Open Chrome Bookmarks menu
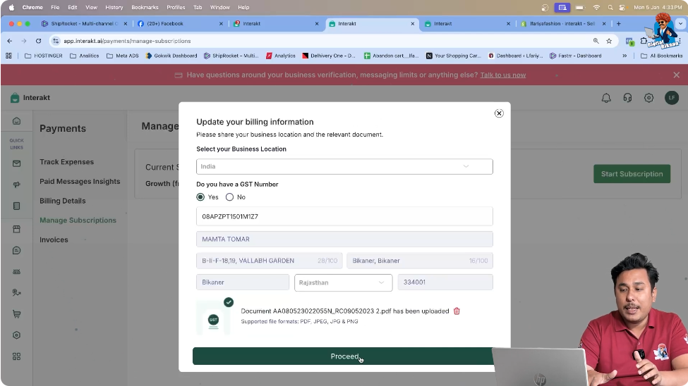Screen dimensions: 688x386 (145, 8)
